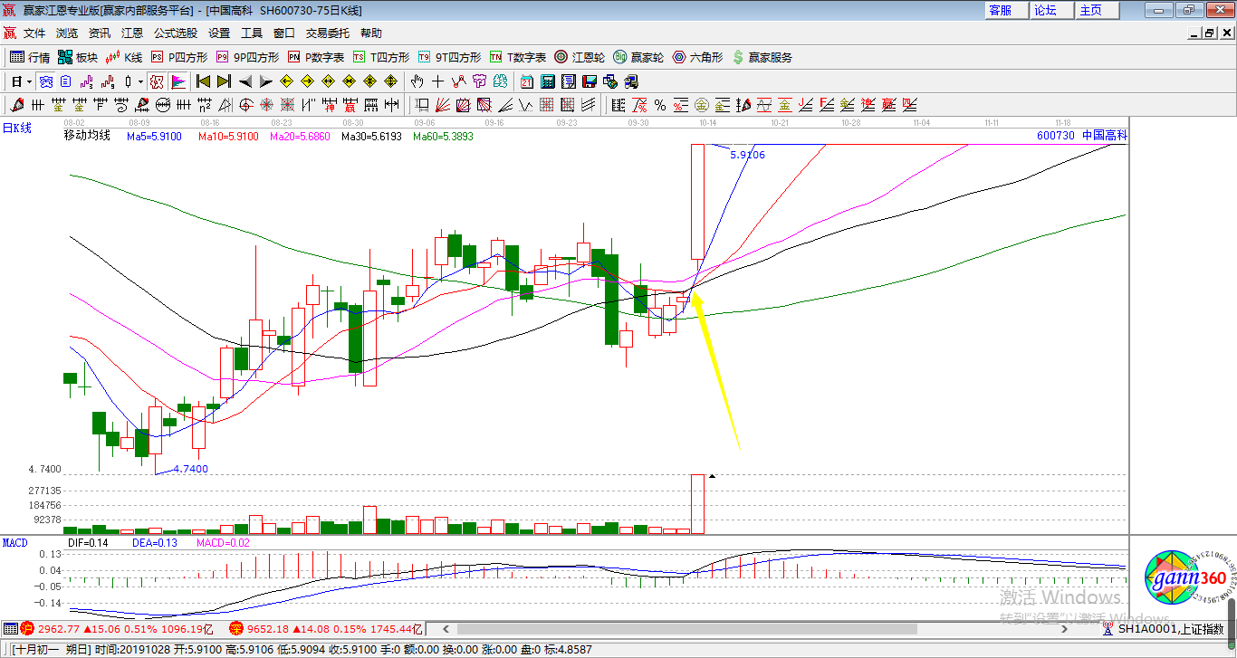1237x658 pixels.
Task: Switch to the K线 chart view
Action: click(124, 57)
